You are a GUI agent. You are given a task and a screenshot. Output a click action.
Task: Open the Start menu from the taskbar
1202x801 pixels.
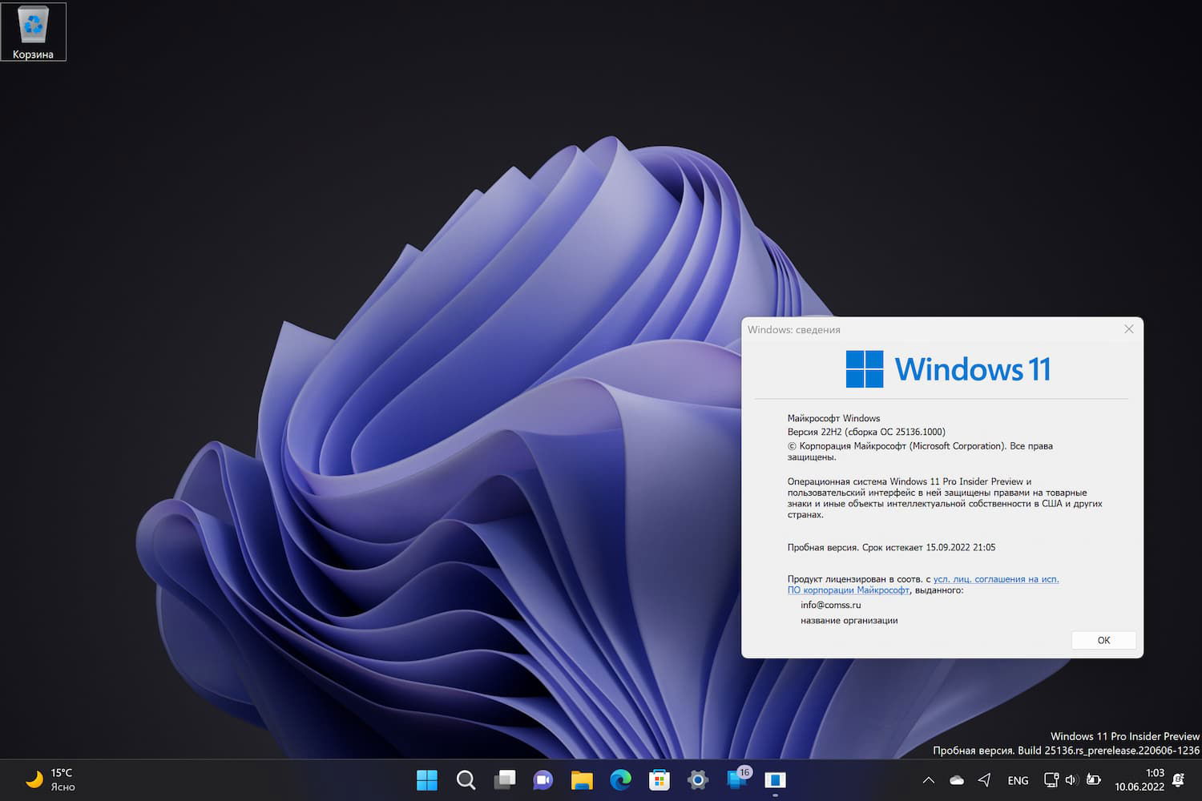[x=427, y=779]
